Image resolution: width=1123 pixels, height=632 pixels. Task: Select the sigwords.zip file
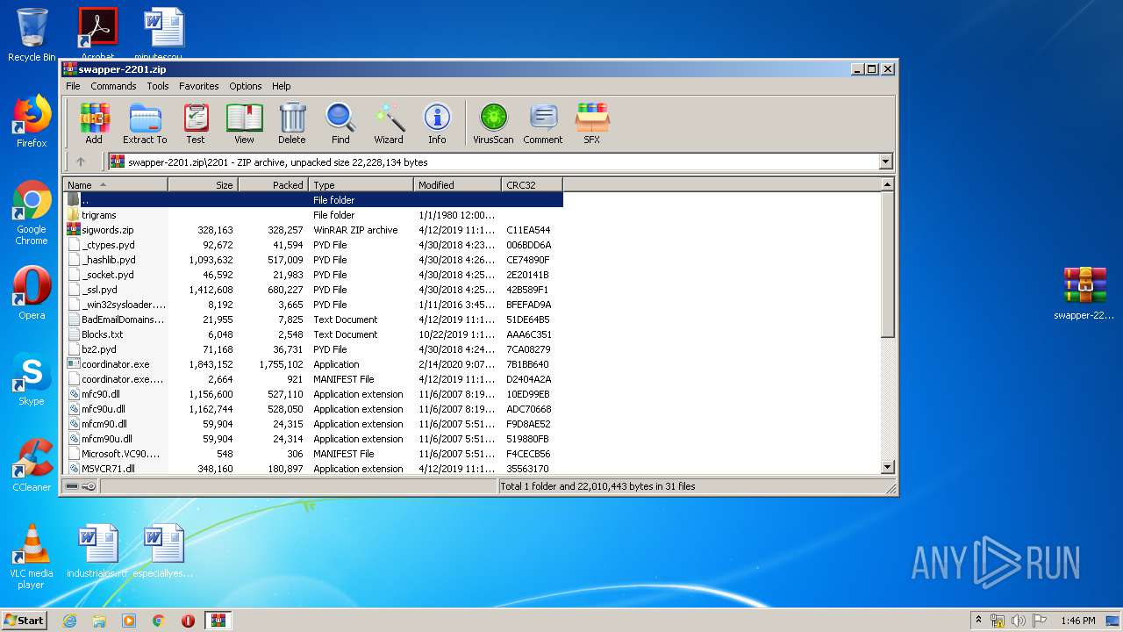click(x=313, y=230)
